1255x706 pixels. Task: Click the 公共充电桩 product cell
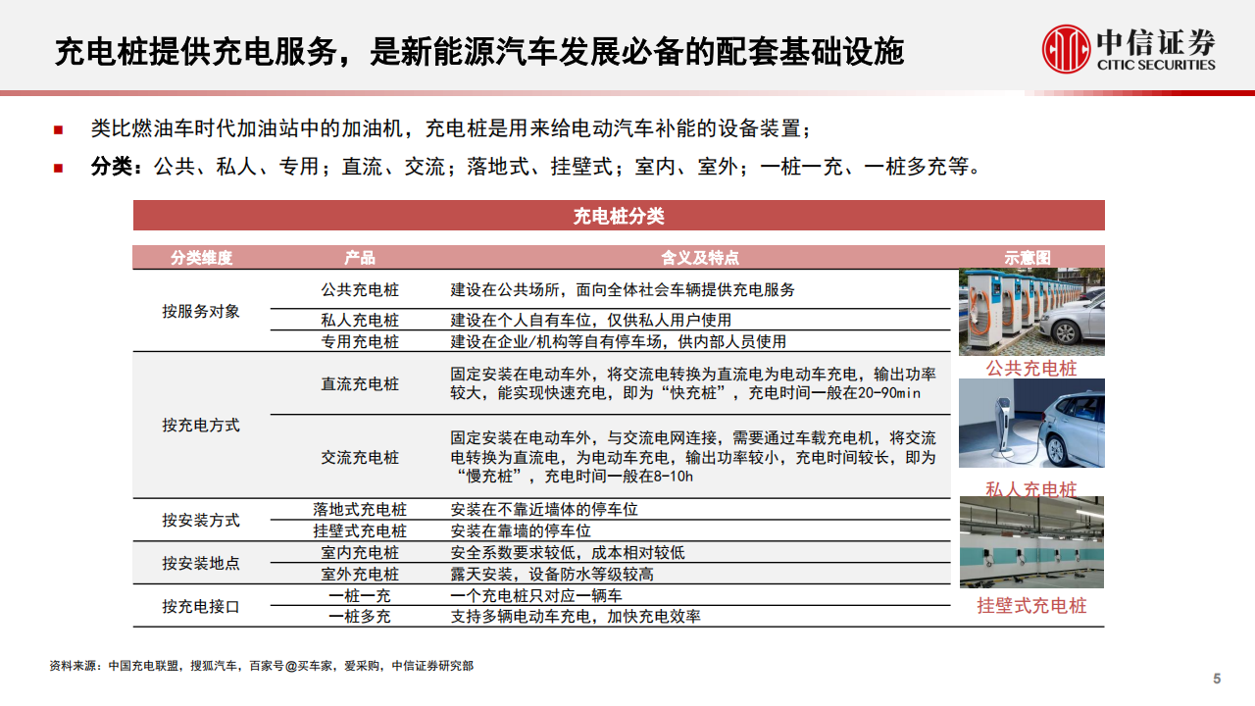point(360,290)
